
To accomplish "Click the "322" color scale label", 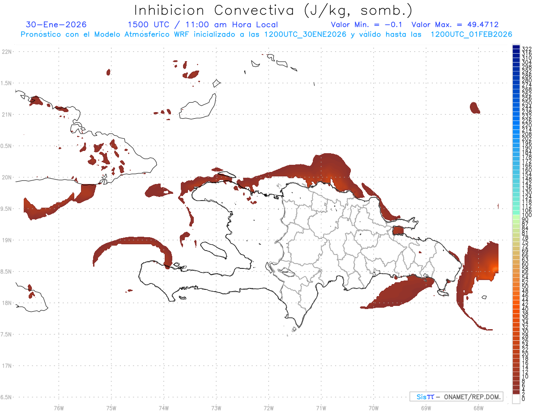I will point(526,49).
